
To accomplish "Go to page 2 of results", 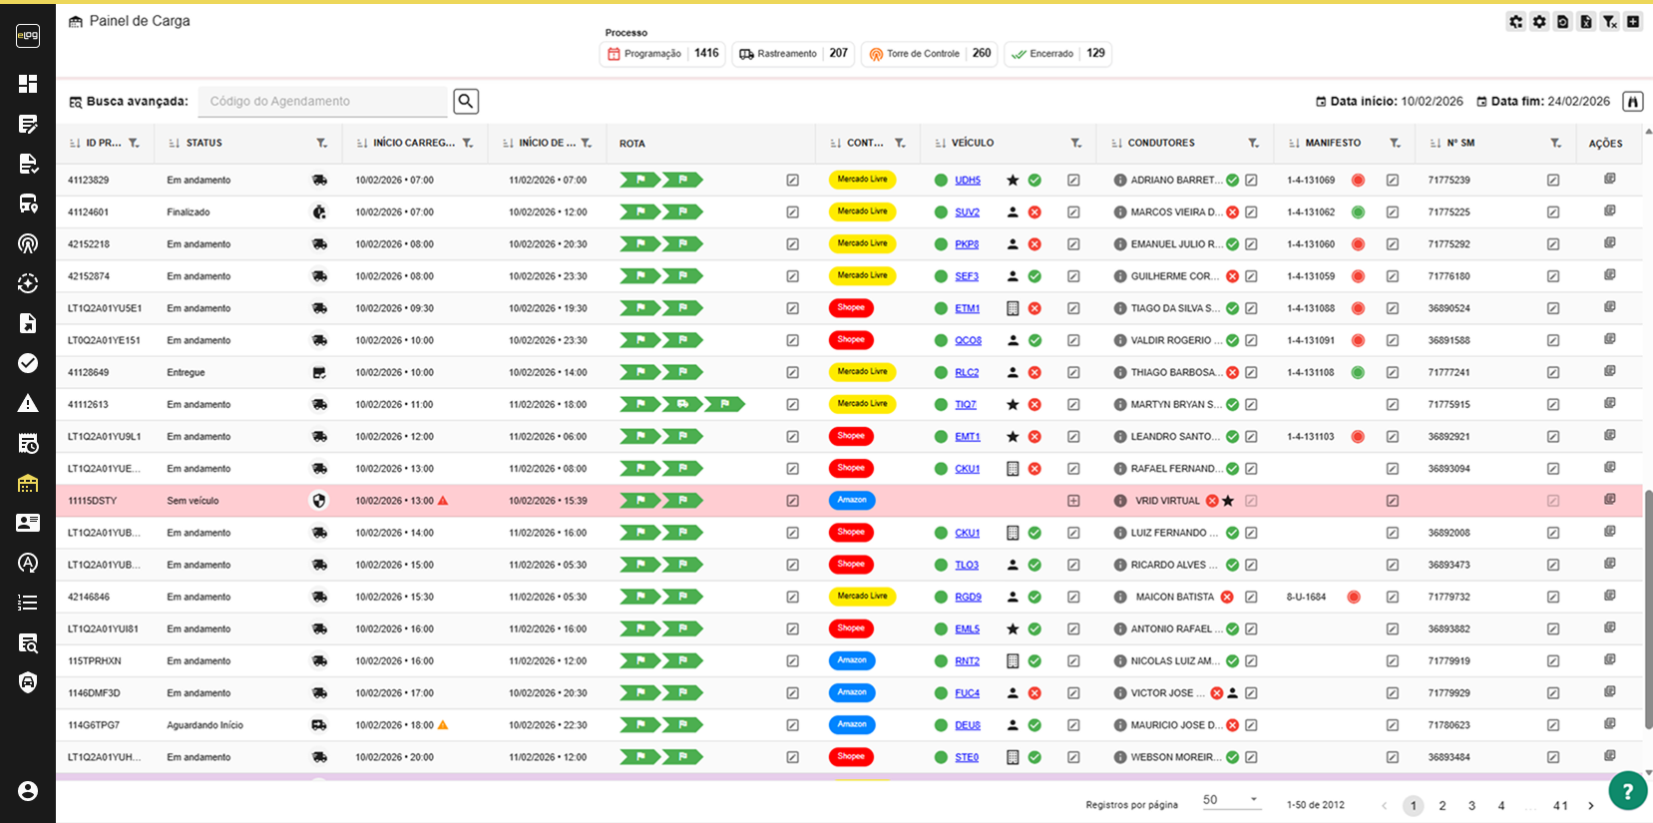I will tap(1442, 806).
